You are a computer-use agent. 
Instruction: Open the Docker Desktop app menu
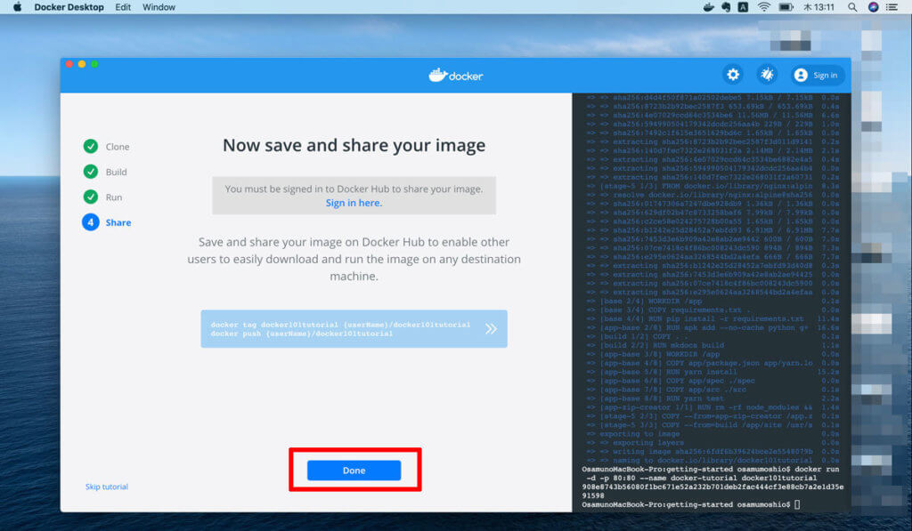[x=69, y=7]
